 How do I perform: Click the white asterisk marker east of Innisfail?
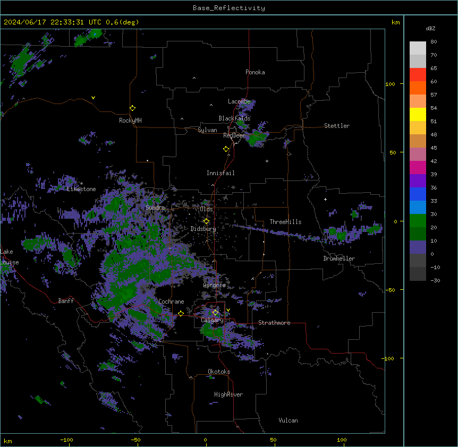click(x=267, y=161)
